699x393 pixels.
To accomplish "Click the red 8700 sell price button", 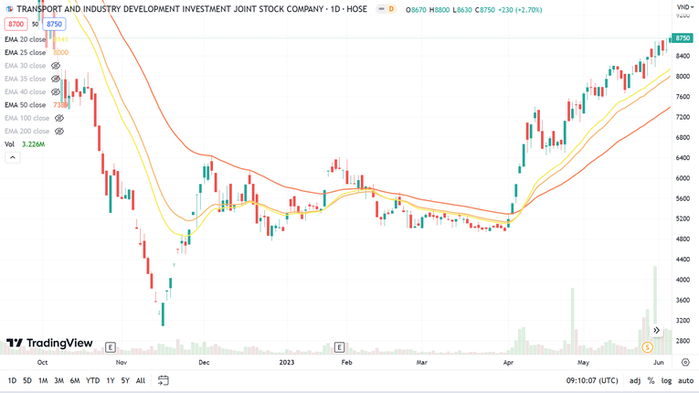I will point(16,25).
